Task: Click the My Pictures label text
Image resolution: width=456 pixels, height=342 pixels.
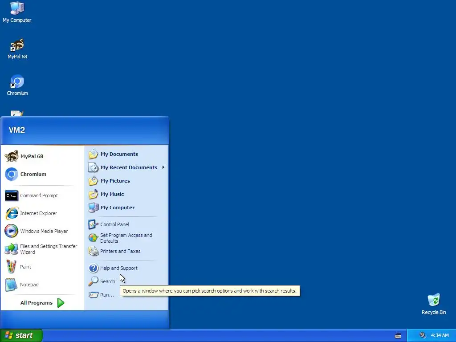Action: (x=115, y=181)
